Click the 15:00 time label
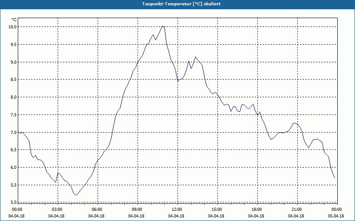The image size is (355, 221). [217, 210]
